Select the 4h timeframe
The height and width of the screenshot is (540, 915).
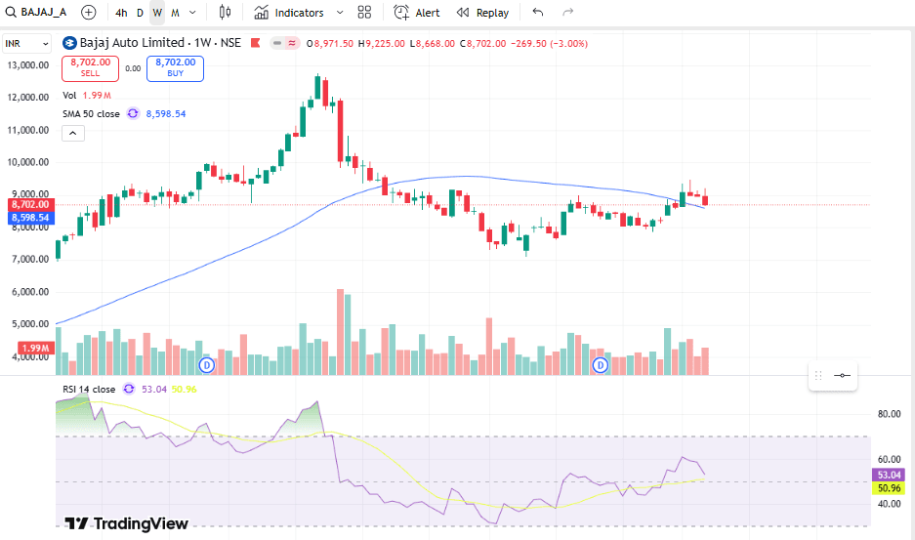coord(121,13)
